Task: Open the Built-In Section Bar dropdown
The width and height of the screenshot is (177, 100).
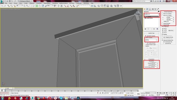Action: click(151, 40)
